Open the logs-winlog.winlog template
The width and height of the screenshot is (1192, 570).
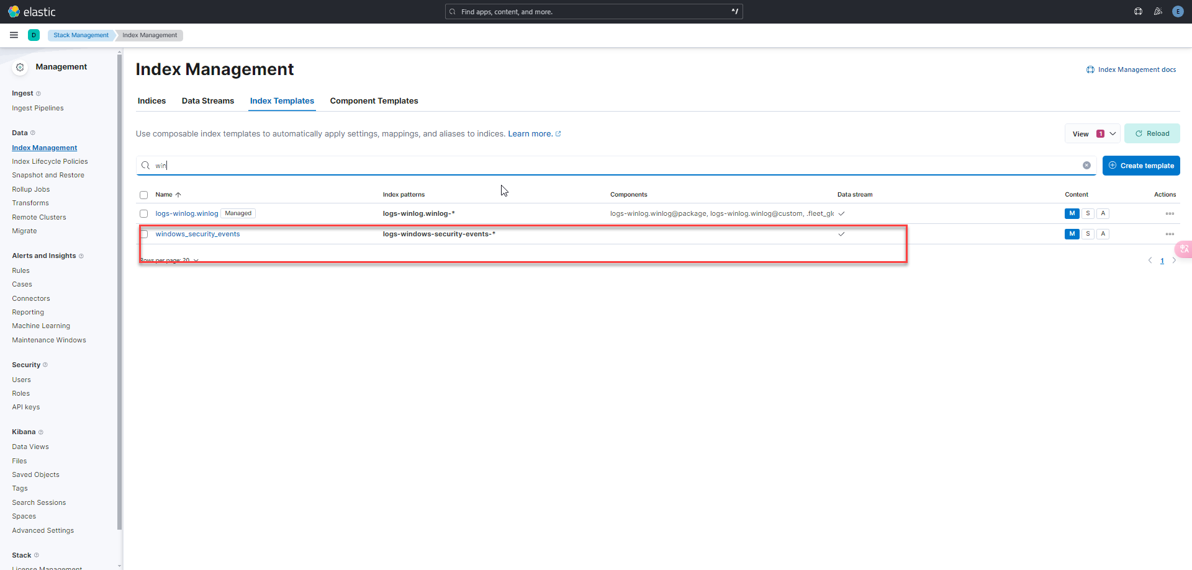coord(187,213)
